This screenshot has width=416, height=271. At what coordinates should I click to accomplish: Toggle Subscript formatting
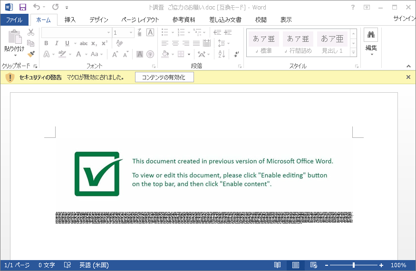pyautogui.click(x=94, y=44)
